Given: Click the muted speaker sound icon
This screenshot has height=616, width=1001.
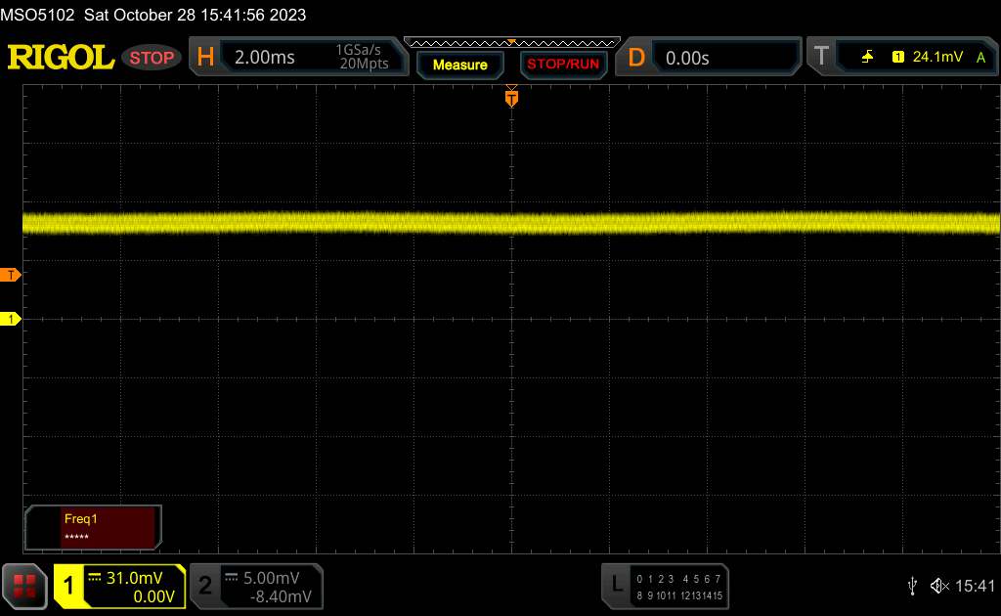Looking at the screenshot, I should (x=938, y=586).
